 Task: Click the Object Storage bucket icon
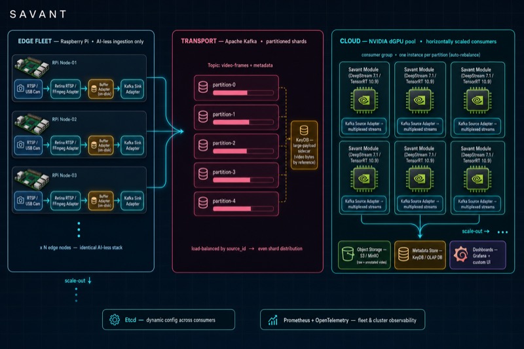coord(348,254)
